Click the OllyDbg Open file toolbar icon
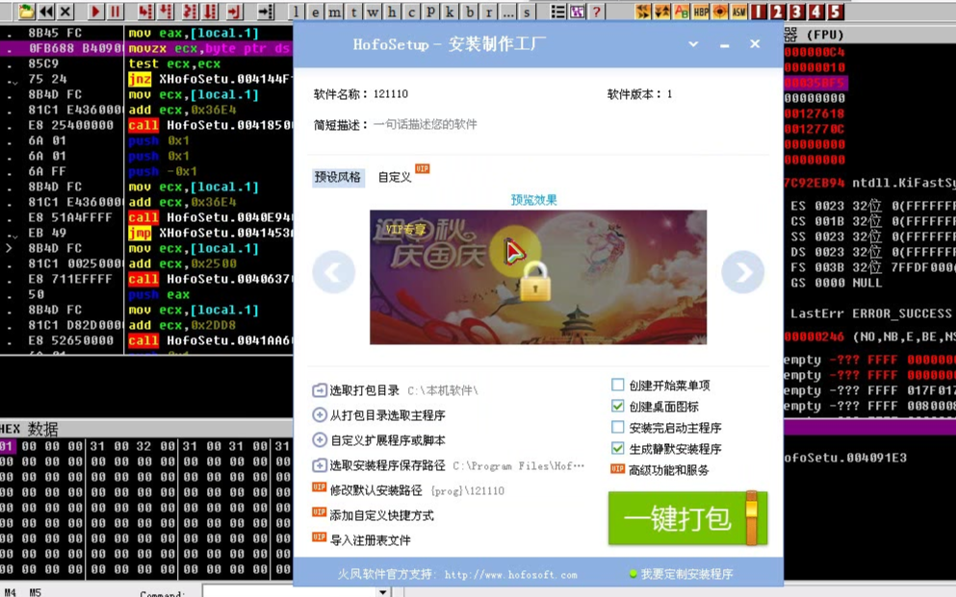 [26, 11]
